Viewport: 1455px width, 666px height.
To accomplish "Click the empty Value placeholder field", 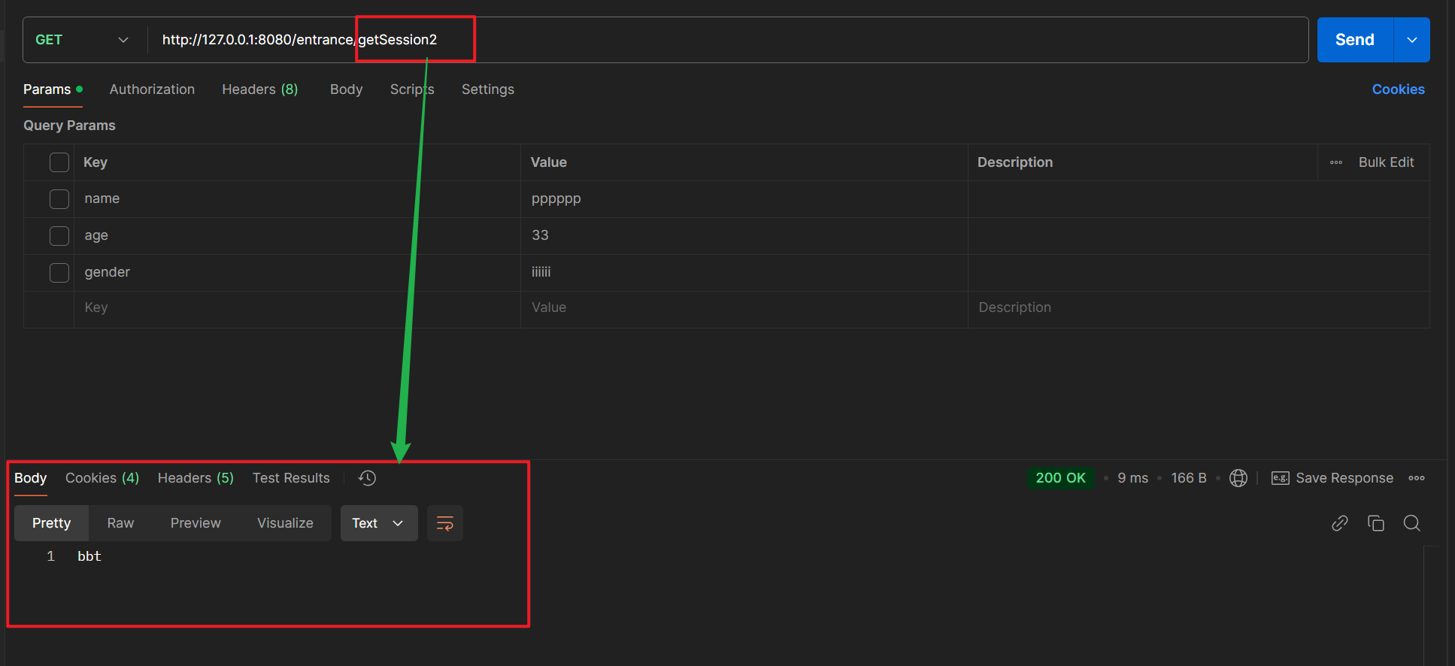I will 744,308.
